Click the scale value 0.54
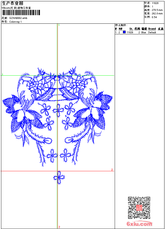 coord(154,17)
